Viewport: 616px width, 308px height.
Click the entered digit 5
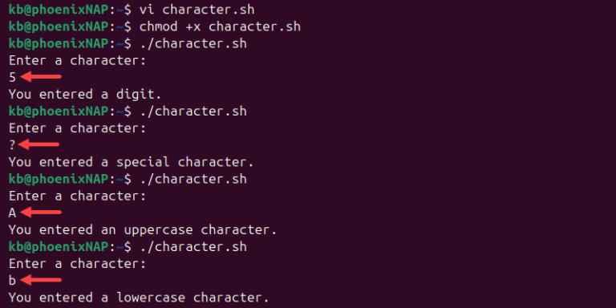pos(12,77)
